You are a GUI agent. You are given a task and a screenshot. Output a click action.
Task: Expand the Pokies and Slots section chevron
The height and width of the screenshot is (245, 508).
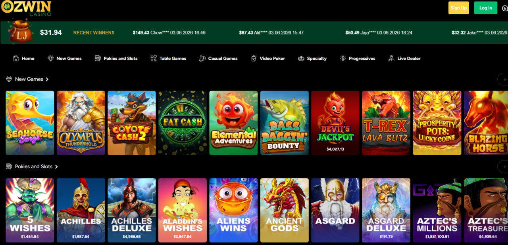[56, 167]
